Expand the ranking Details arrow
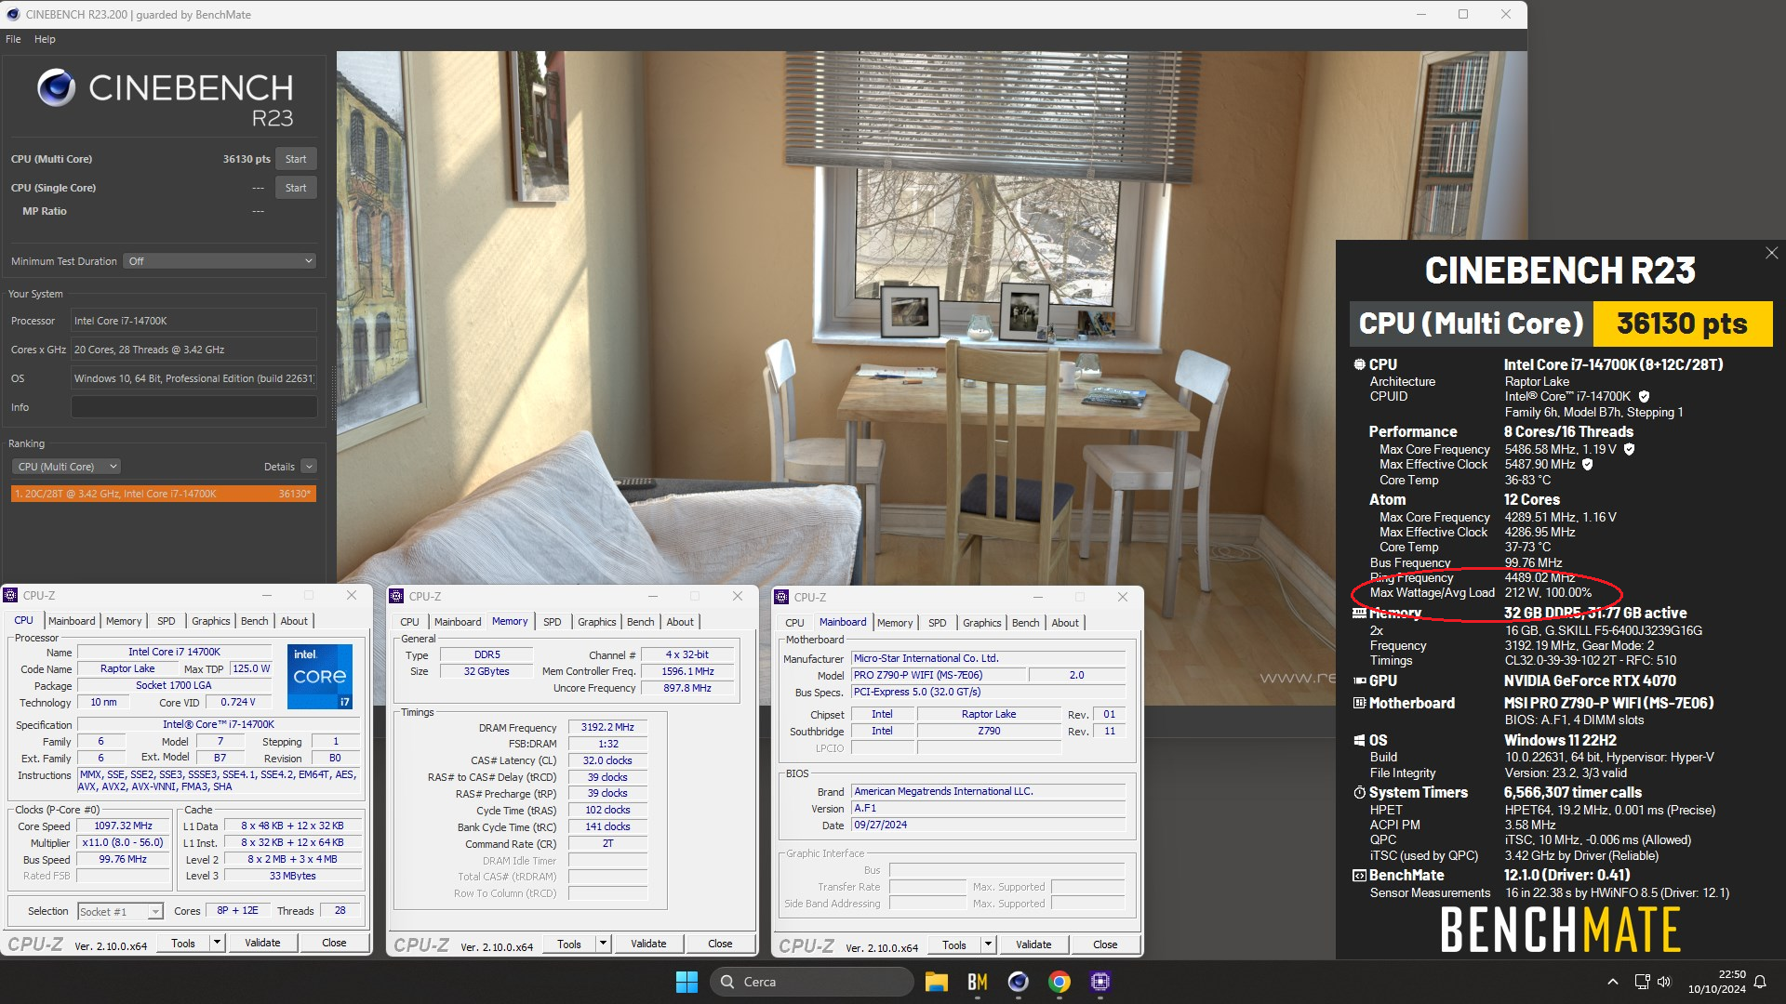 click(309, 467)
